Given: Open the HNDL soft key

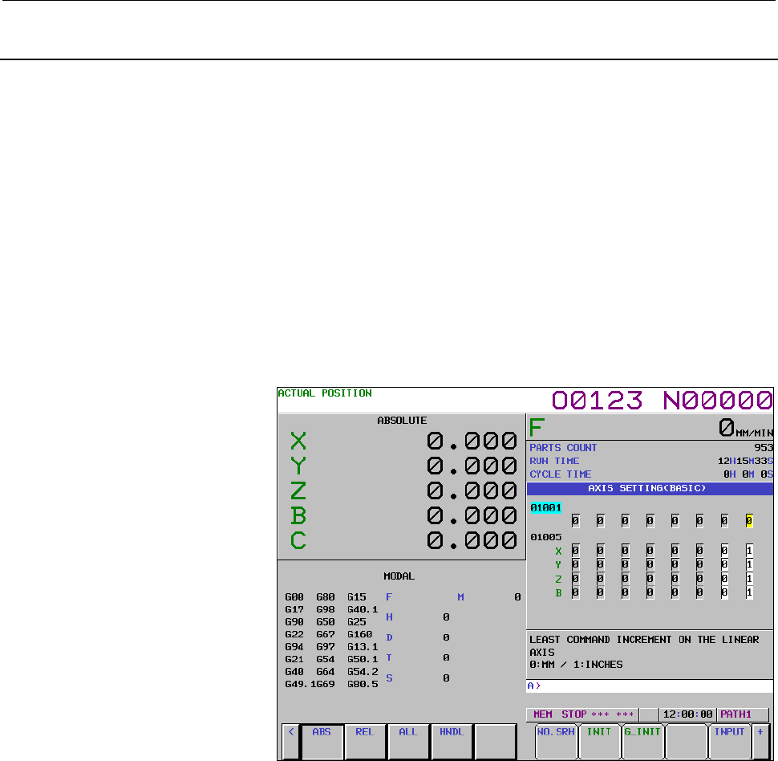Looking at the screenshot, I should click(x=452, y=741).
